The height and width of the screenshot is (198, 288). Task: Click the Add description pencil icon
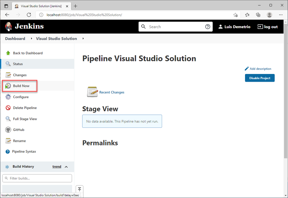pos(247,68)
